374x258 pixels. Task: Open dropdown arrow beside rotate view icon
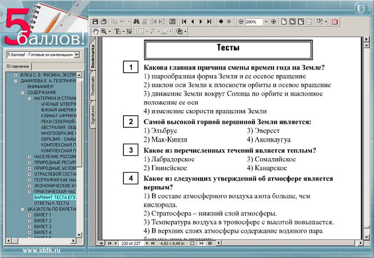(x=326, y=21)
